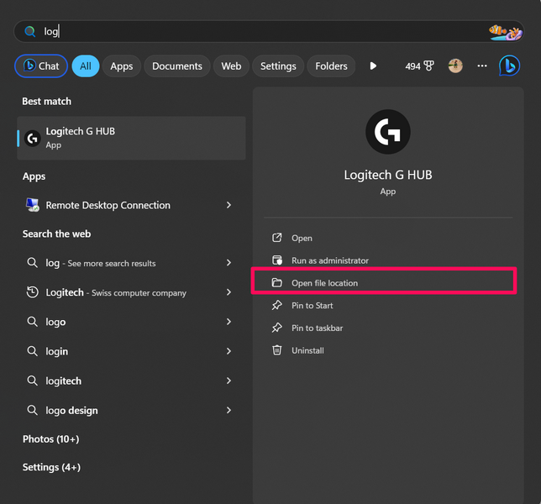Select the Documents filter tab
541x504 pixels.
coord(176,66)
